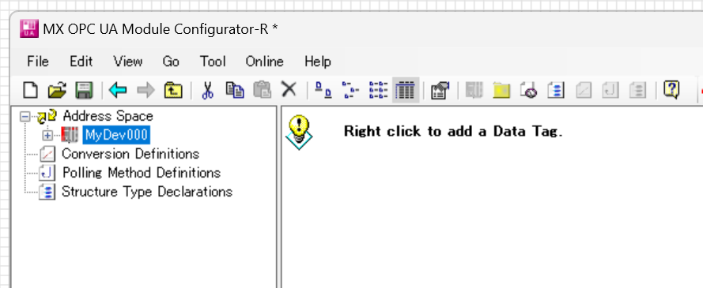Click the New file toolbar icon

pos(31,90)
